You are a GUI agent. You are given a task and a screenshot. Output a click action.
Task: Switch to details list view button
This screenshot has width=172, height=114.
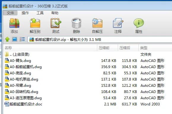22,39
